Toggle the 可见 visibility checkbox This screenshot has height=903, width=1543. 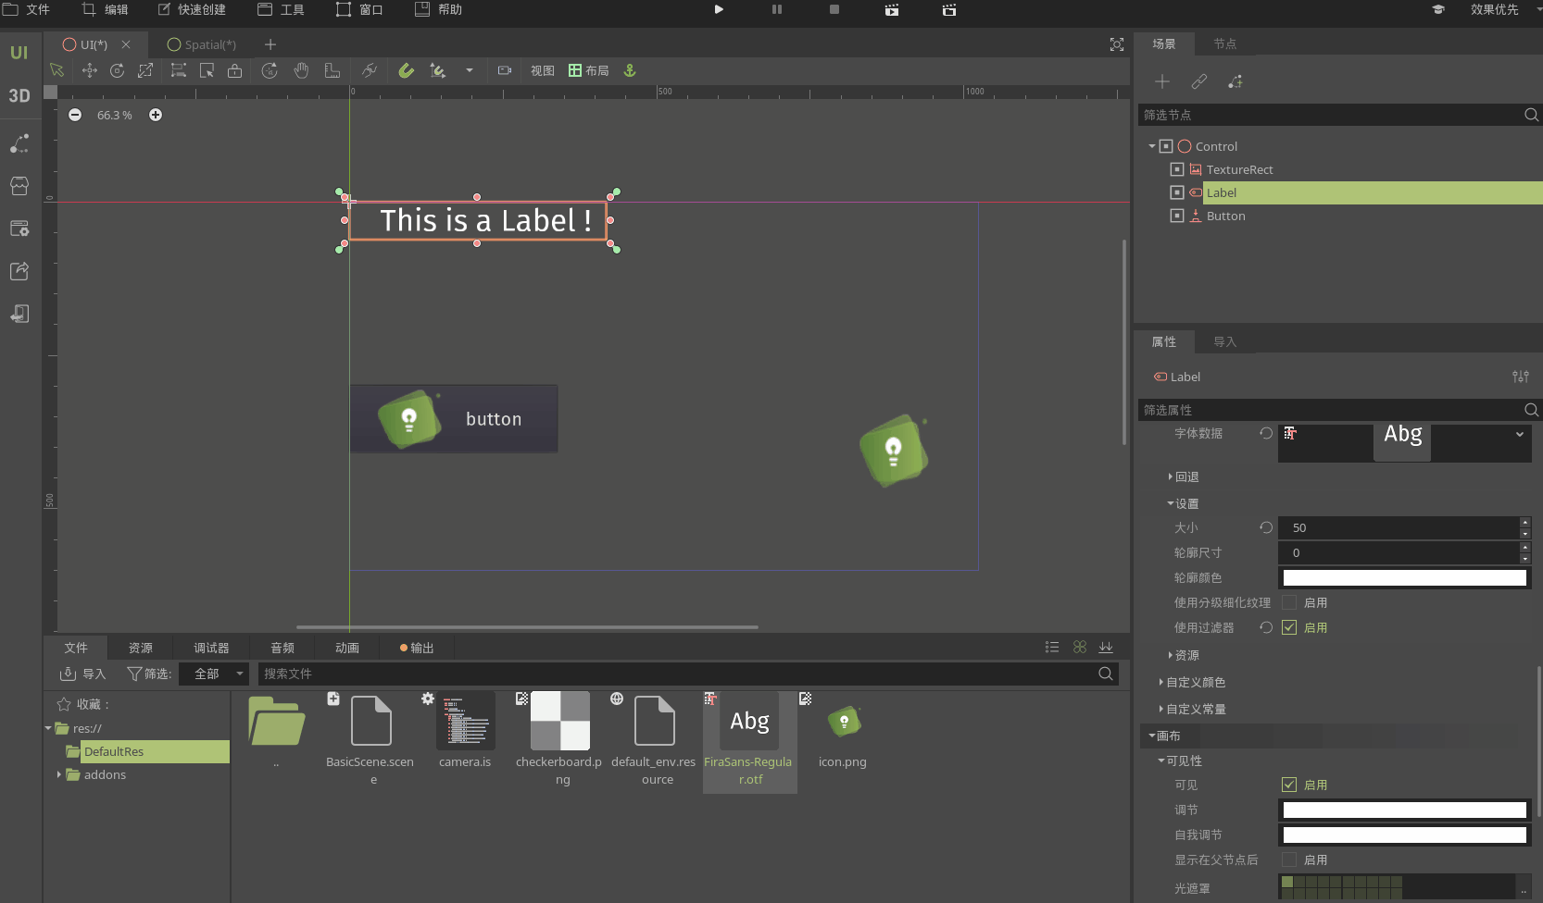point(1288,785)
